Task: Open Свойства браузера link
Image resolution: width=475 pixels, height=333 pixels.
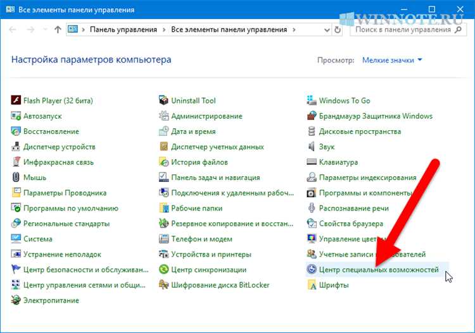Action: (351, 223)
